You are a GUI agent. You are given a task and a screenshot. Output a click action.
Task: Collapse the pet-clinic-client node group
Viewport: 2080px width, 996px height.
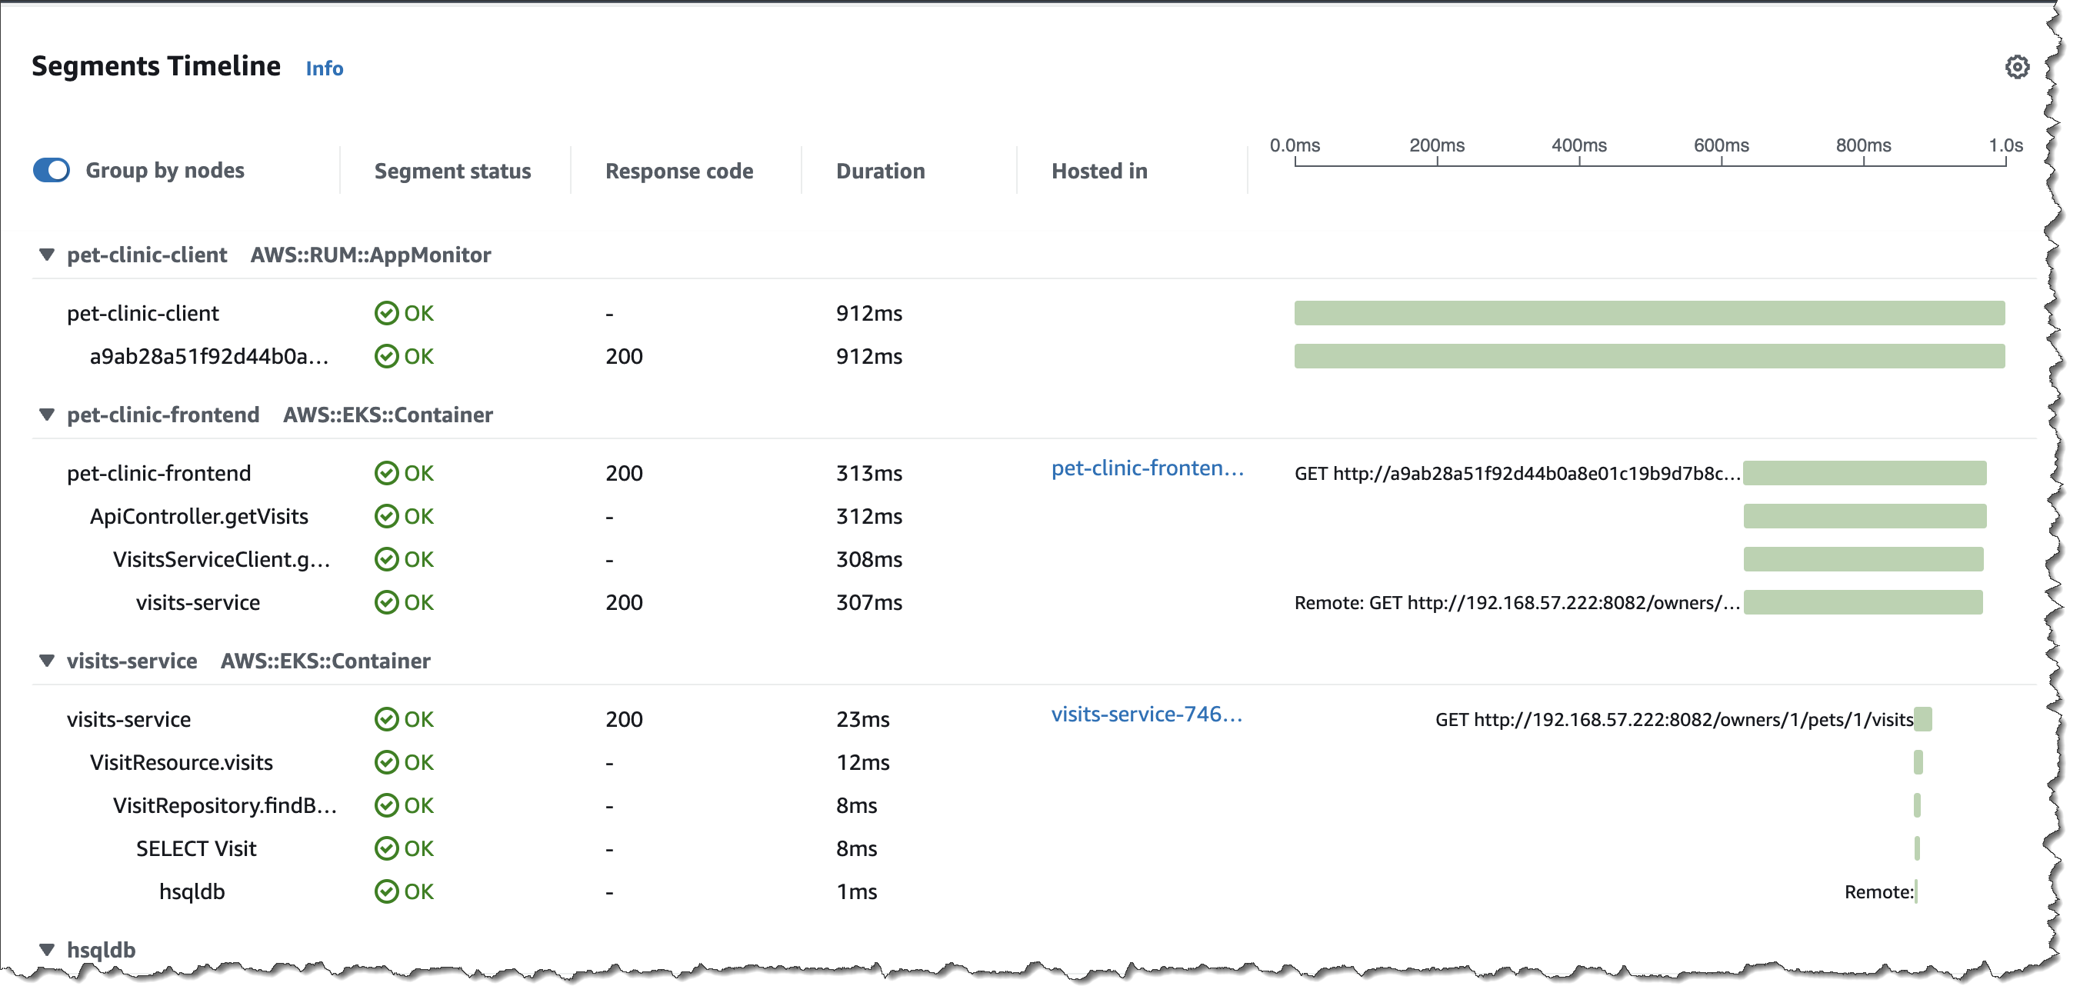pos(47,255)
